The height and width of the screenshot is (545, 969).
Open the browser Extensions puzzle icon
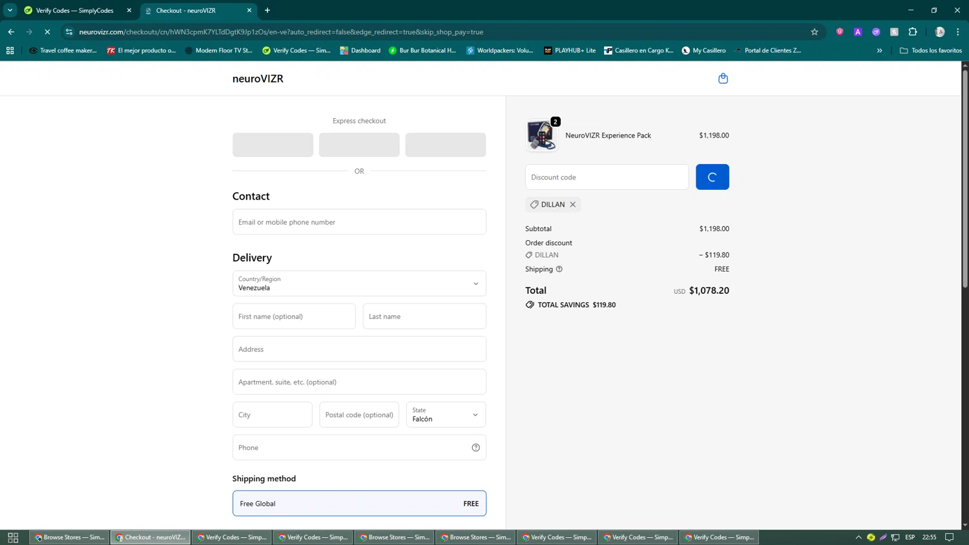pyautogui.click(x=913, y=32)
